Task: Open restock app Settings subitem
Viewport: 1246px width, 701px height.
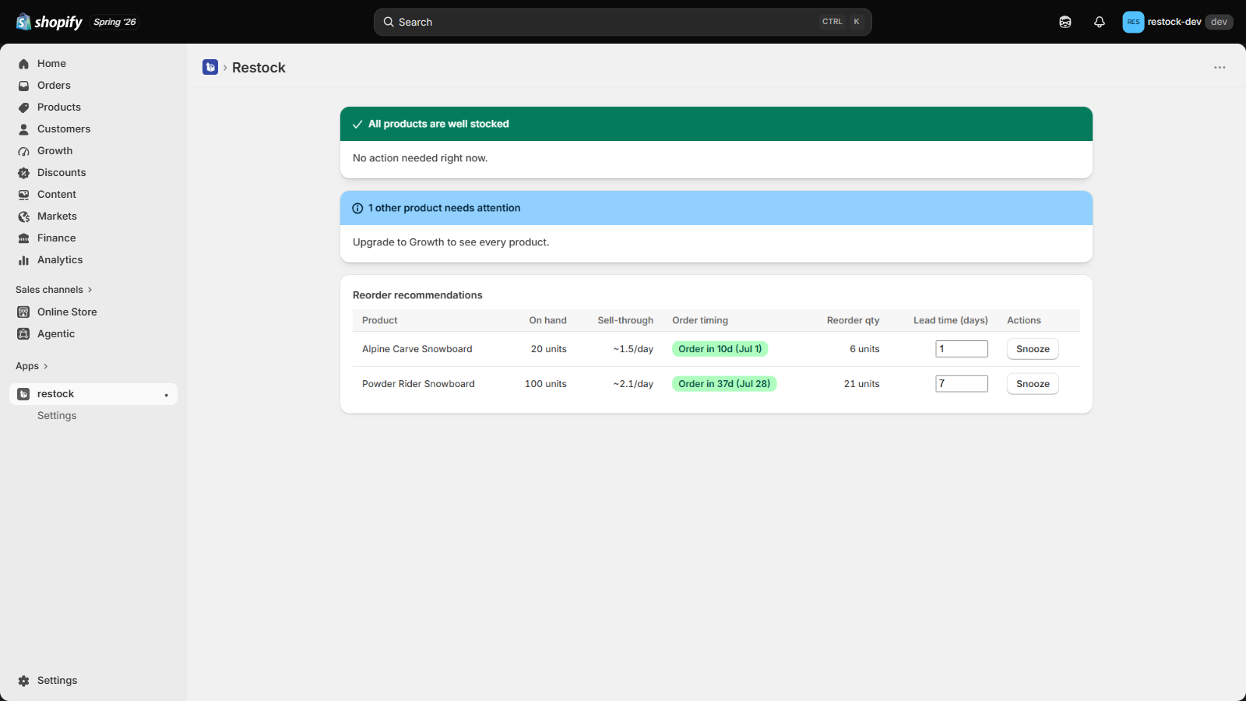Action: (57, 416)
